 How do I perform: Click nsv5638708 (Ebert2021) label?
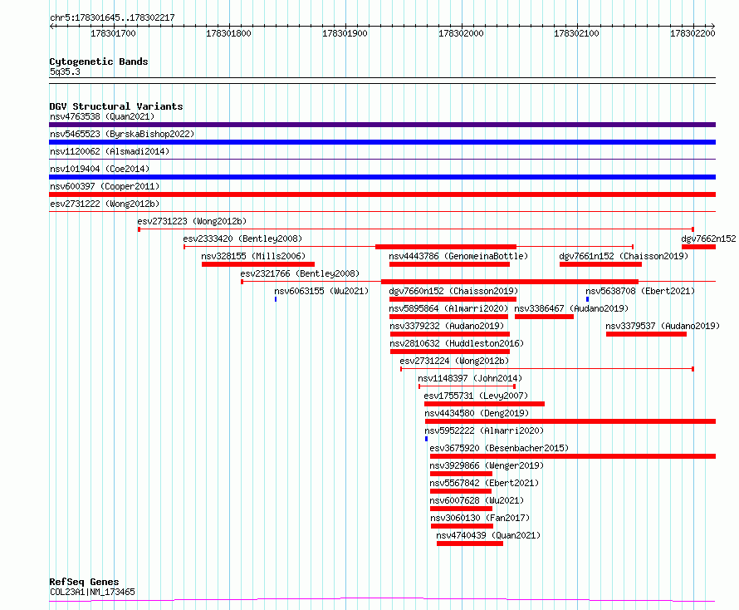(640, 291)
